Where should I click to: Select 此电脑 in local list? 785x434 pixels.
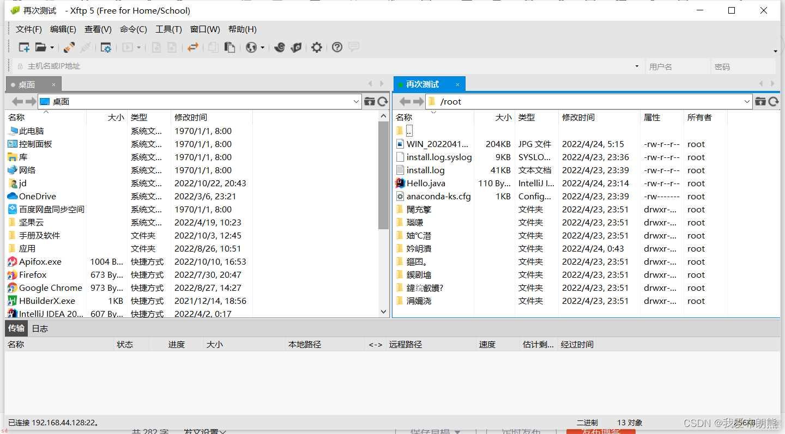tap(31, 131)
